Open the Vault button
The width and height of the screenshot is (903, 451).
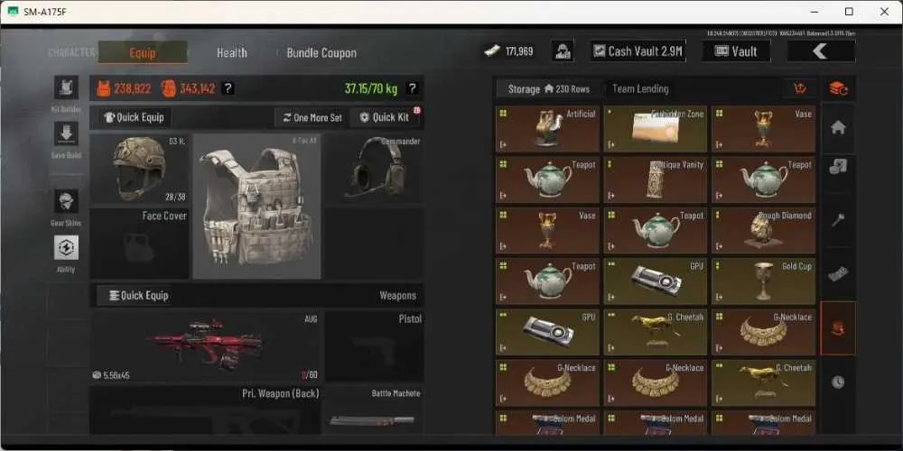pos(736,51)
